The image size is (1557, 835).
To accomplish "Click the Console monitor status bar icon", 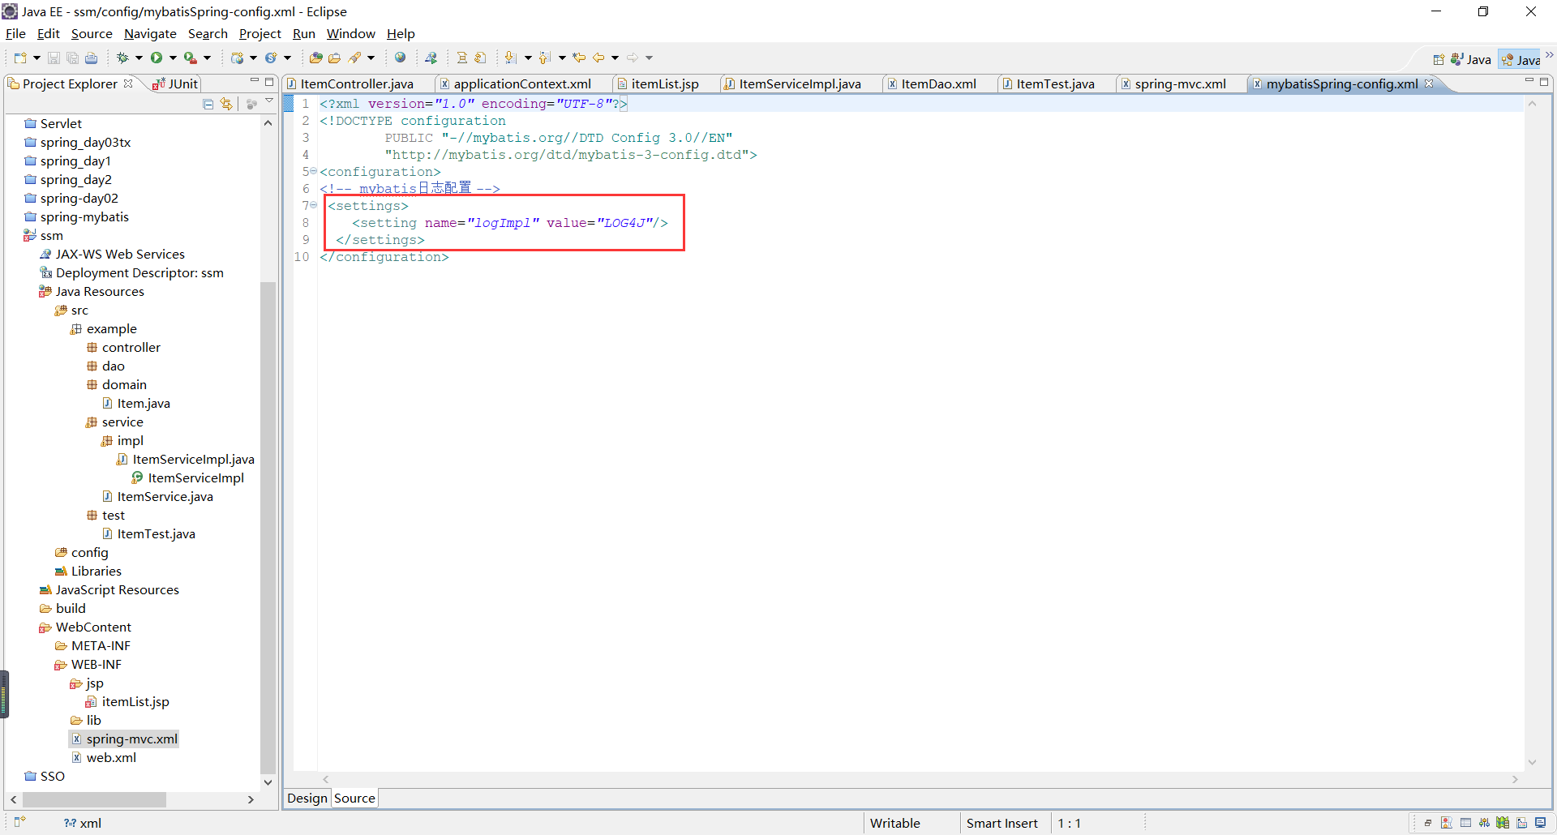I will (1541, 823).
